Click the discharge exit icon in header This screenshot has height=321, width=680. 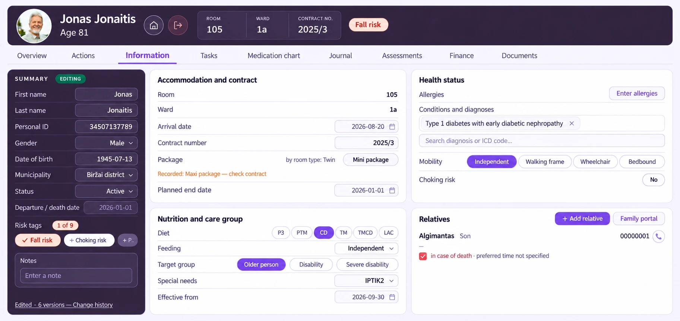tap(178, 25)
